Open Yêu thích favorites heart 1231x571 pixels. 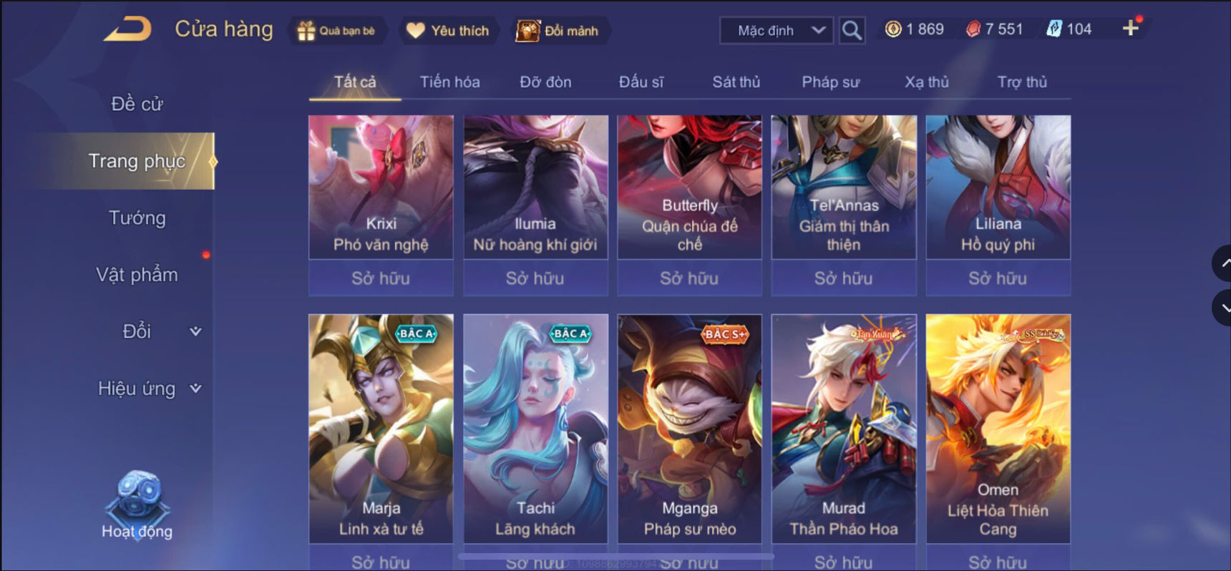448,31
